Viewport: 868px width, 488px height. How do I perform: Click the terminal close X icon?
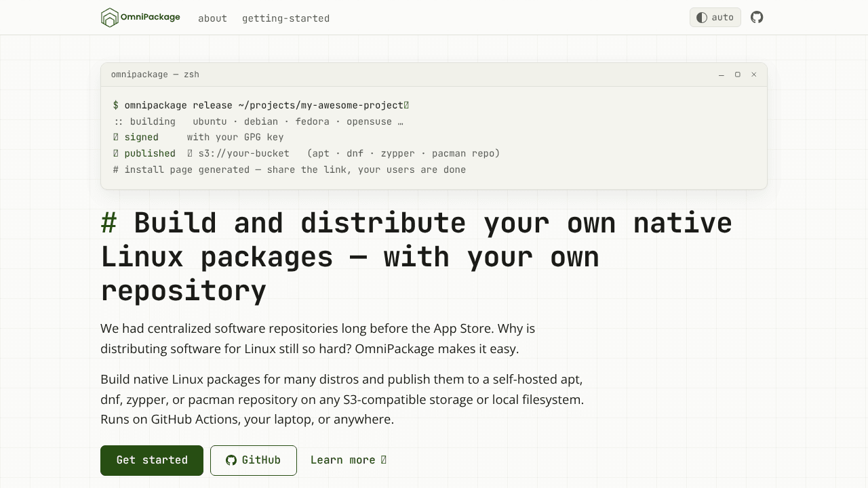click(753, 75)
